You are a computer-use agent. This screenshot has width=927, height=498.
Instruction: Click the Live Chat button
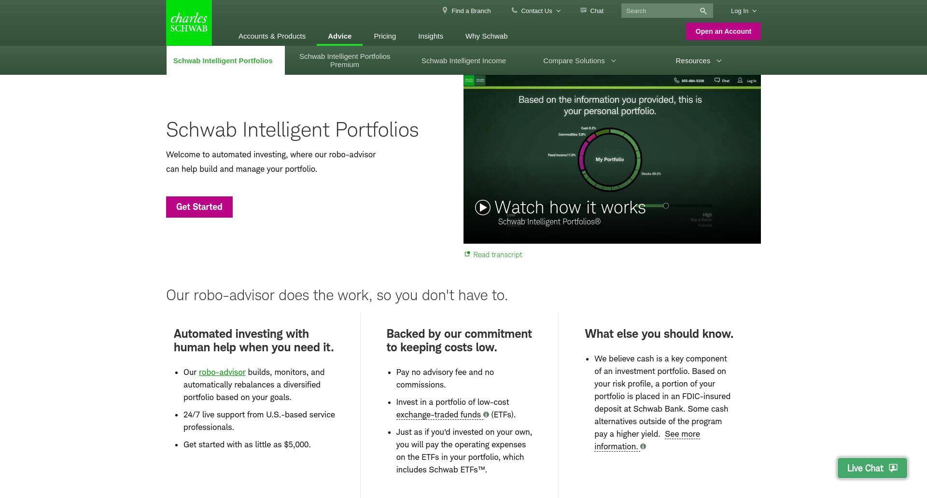872,468
